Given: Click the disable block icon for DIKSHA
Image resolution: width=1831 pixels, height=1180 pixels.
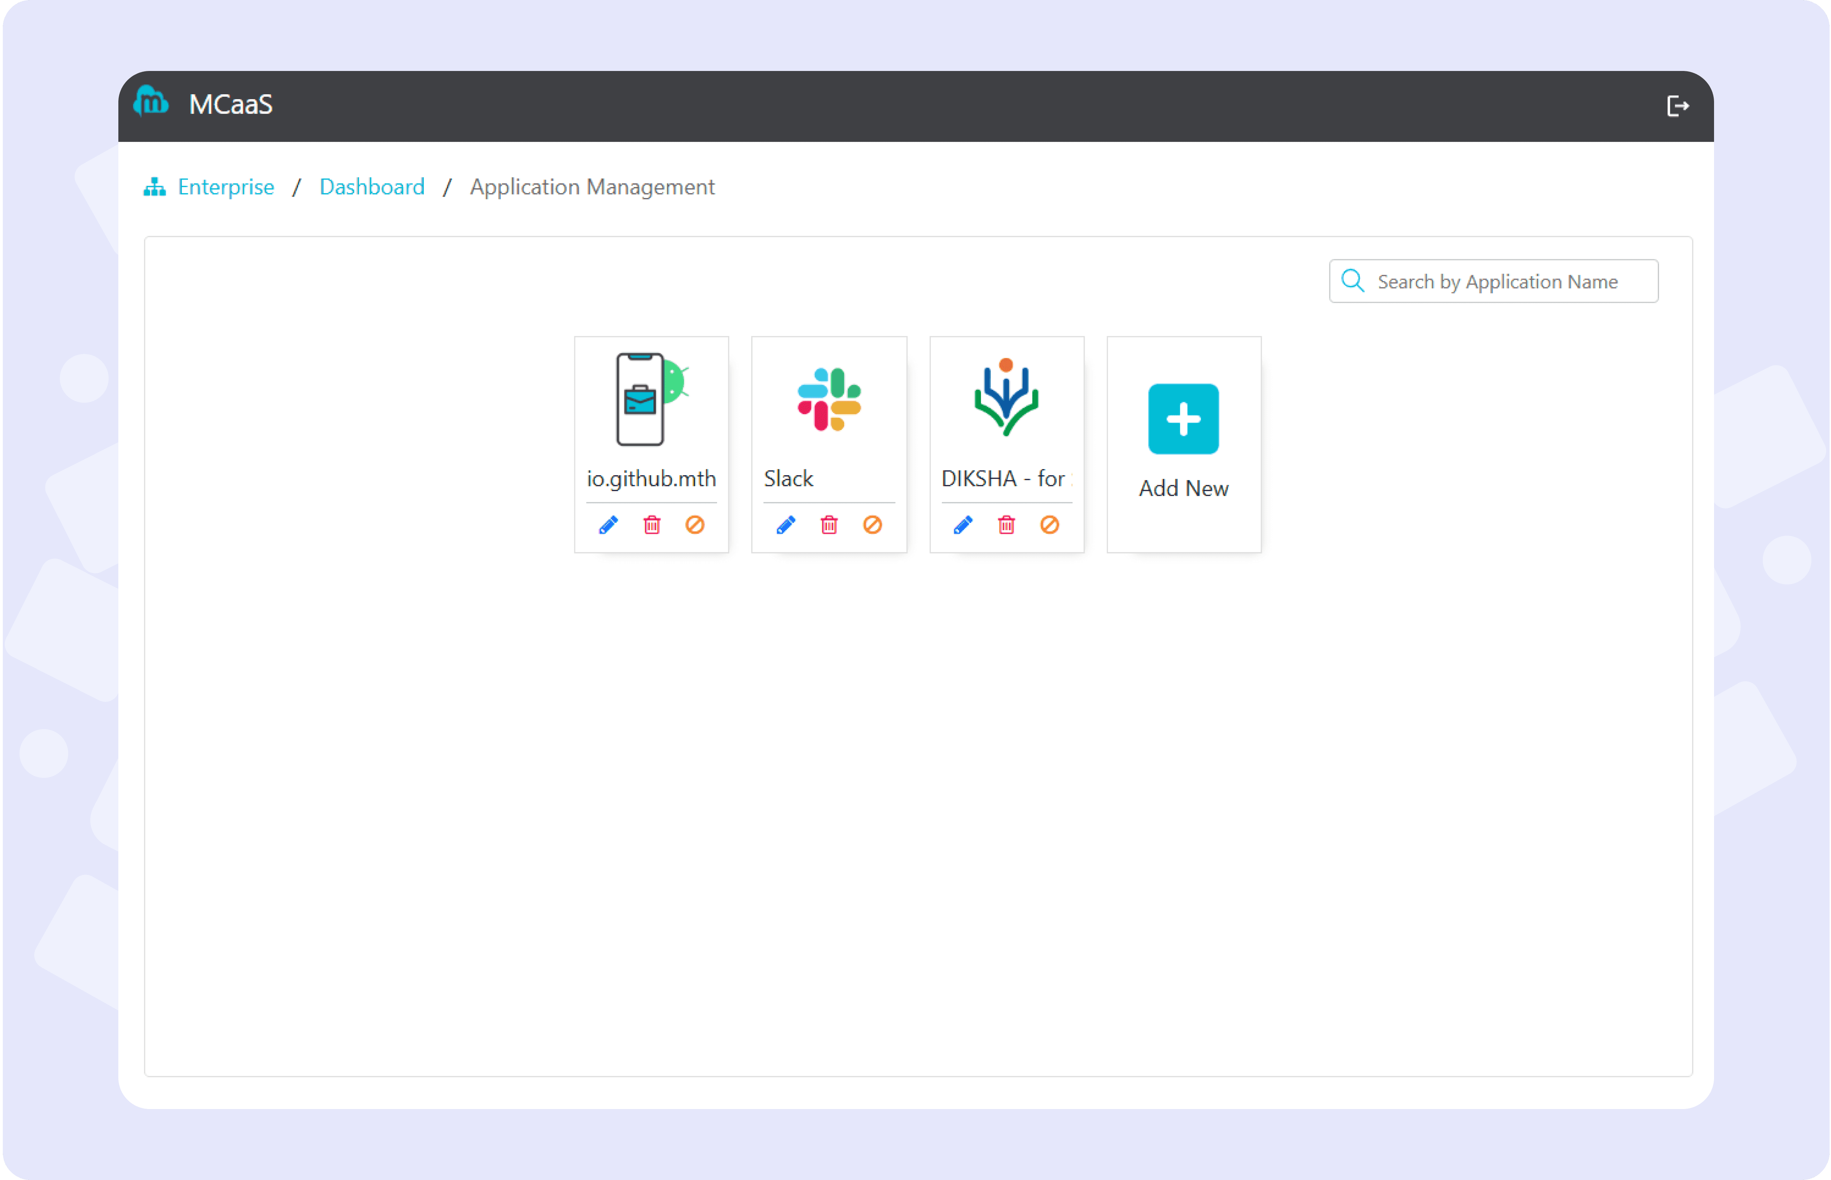Looking at the screenshot, I should (x=1049, y=524).
